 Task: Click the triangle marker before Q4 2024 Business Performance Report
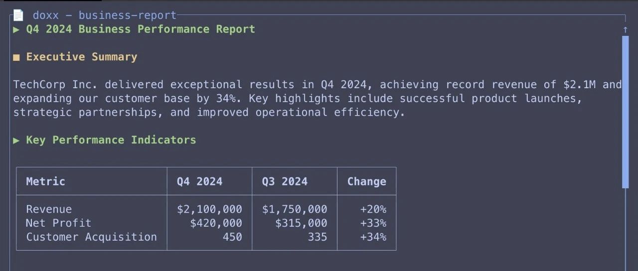(16, 29)
